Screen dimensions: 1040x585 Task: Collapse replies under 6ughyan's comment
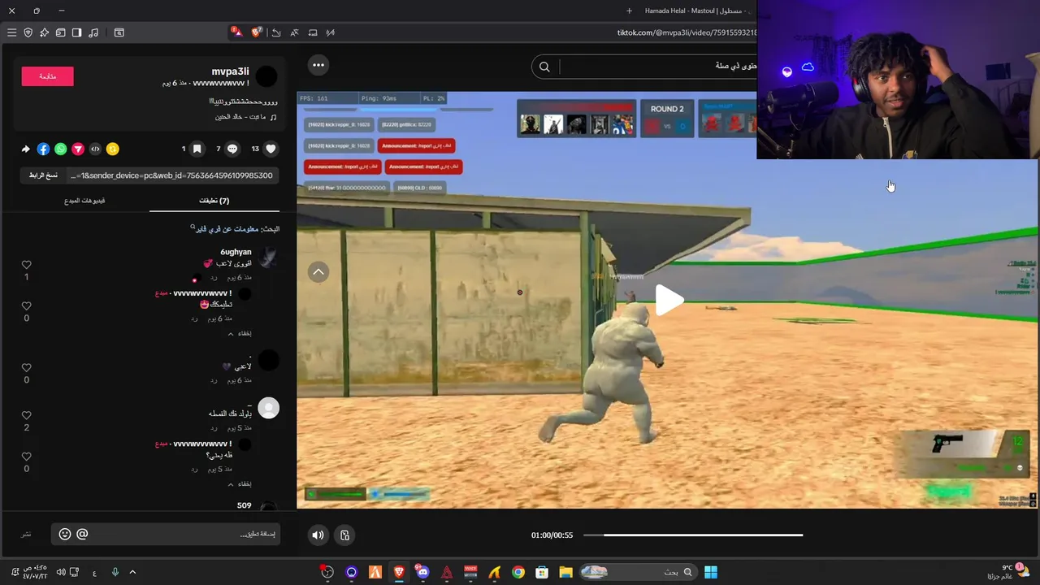[x=239, y=334]
